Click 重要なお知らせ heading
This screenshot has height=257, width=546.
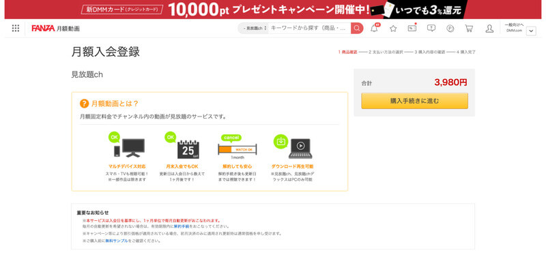(x=93, y=213)
